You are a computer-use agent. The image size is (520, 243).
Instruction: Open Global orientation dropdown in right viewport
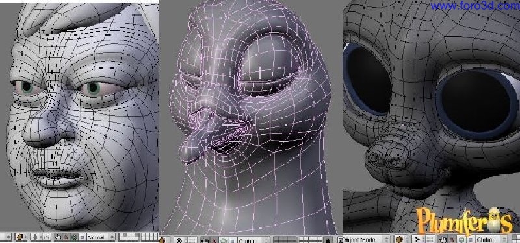point(491,239)
